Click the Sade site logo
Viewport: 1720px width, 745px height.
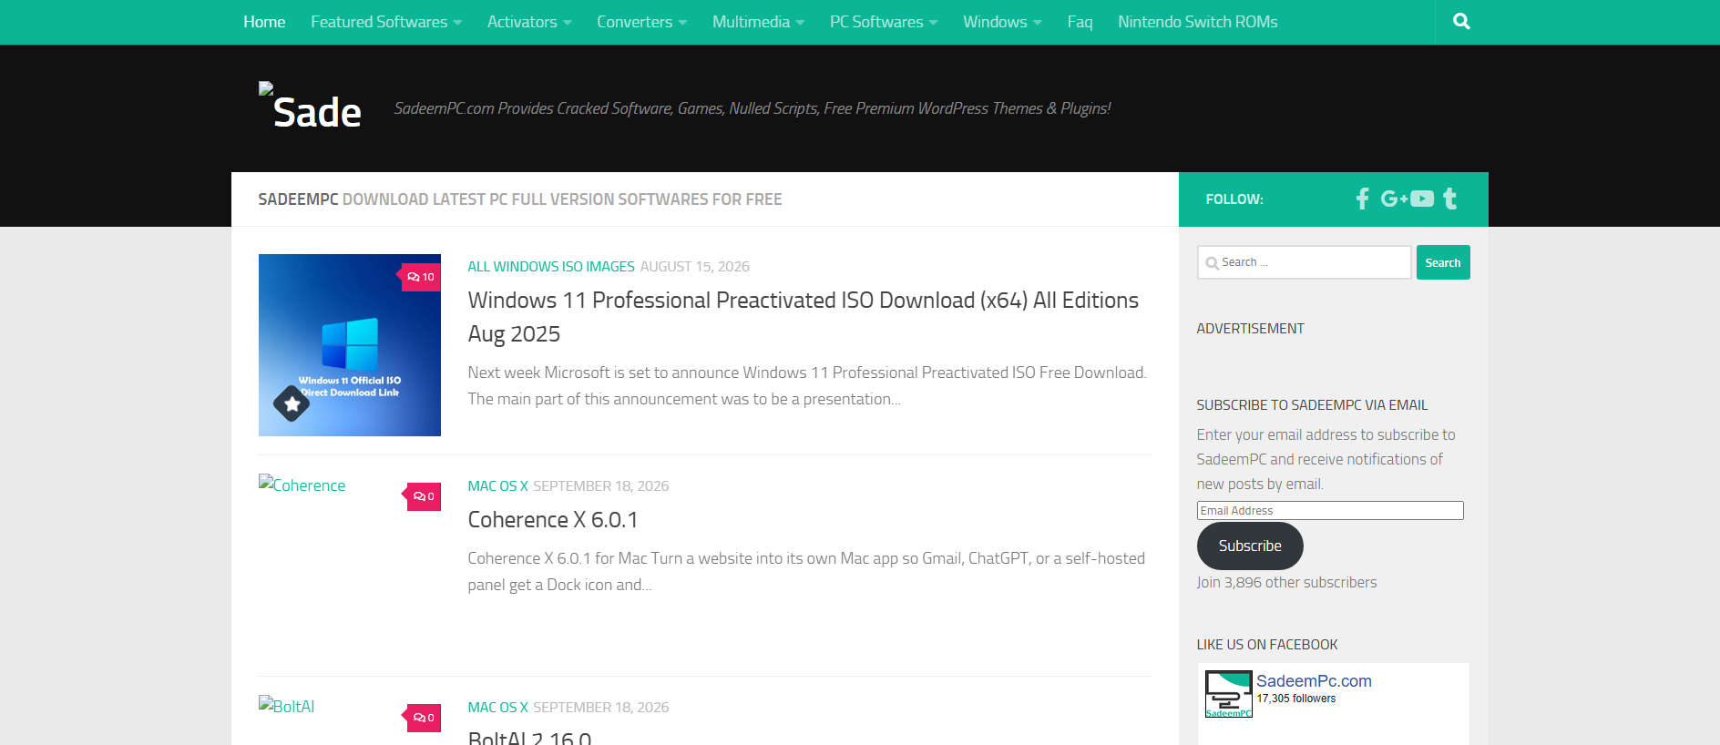(x=311, y=107)
